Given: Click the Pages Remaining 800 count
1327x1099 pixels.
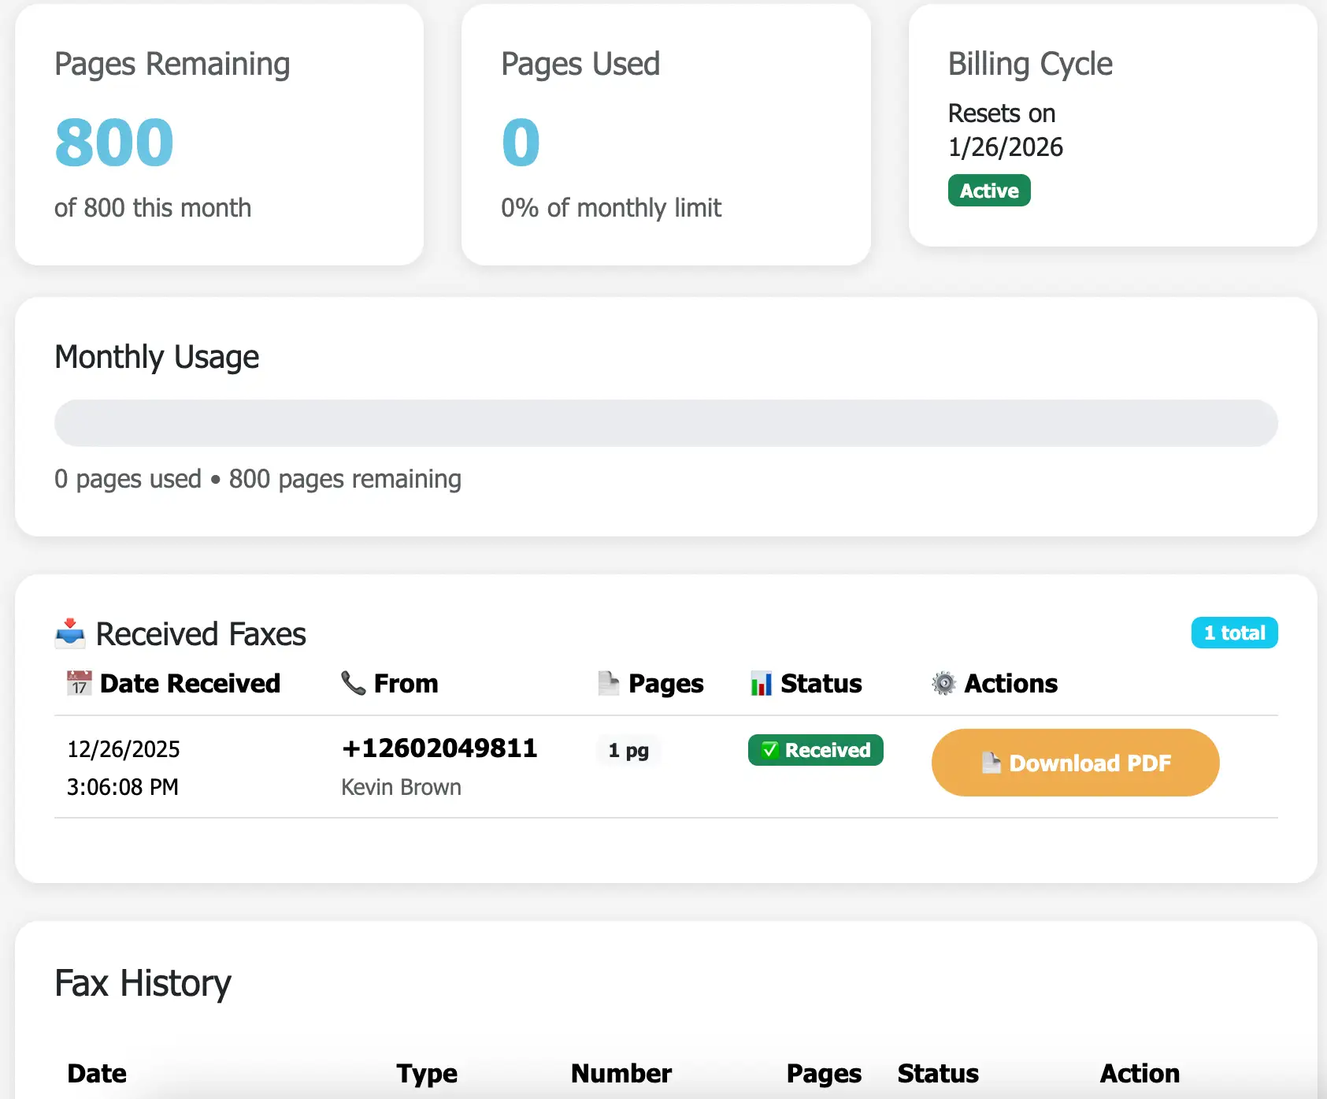Looking at the screenshot, I should [x=114, y=143].
